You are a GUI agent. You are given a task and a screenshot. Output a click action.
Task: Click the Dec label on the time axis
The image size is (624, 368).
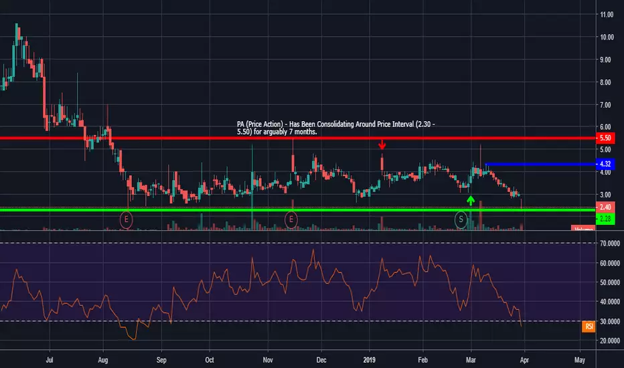point(321,360)
